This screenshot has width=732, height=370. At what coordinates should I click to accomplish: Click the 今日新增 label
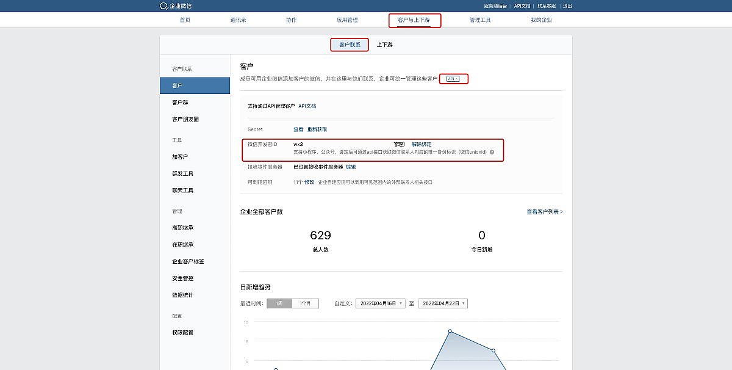click(482, 250)
